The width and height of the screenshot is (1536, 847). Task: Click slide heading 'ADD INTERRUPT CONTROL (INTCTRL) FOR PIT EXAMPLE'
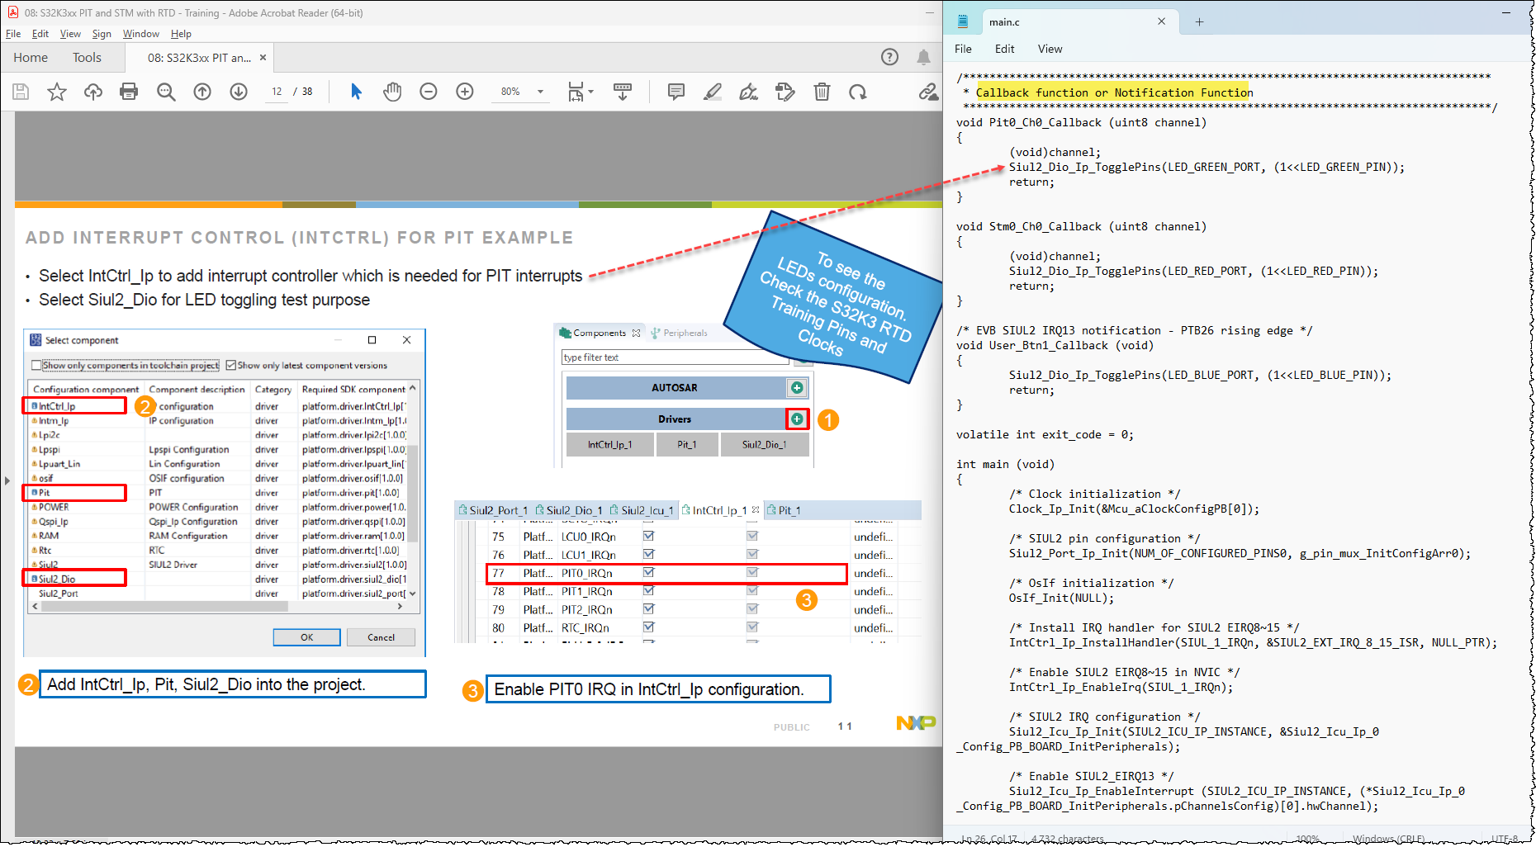click(x=299, y=238)
